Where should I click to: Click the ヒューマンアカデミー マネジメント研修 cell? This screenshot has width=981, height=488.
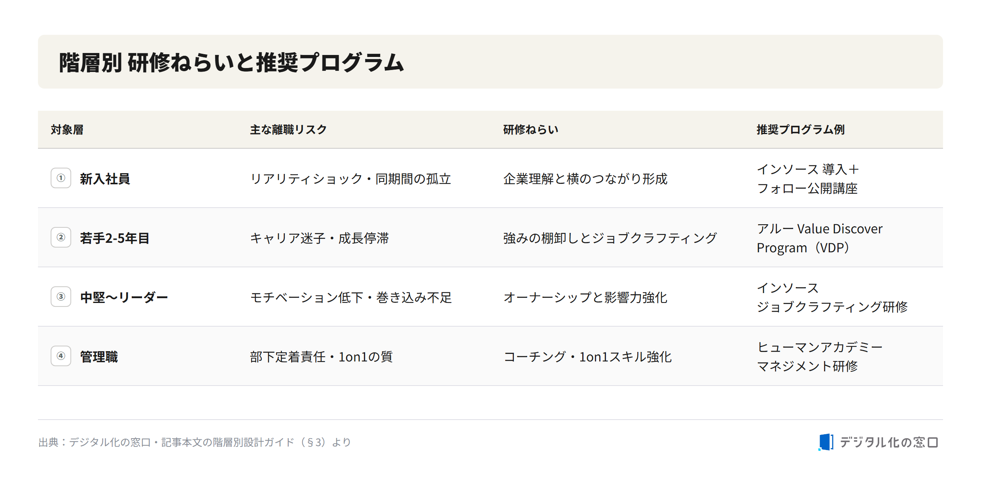click(820, 357)
